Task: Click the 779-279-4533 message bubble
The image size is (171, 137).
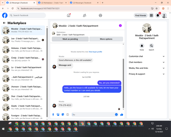Action: 65,105
